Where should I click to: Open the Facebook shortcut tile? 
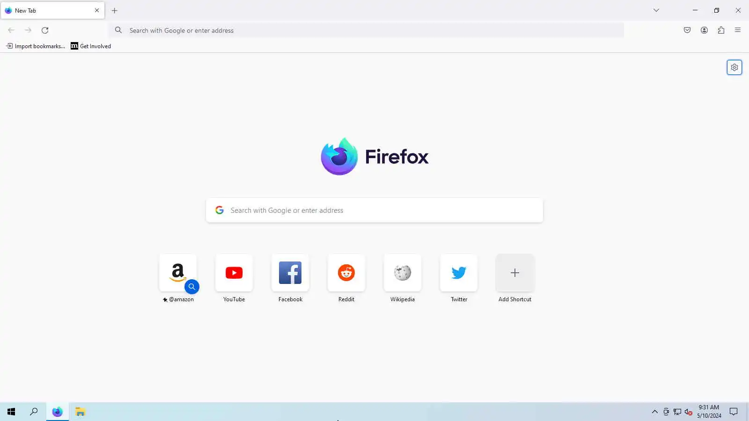[290, 273]
